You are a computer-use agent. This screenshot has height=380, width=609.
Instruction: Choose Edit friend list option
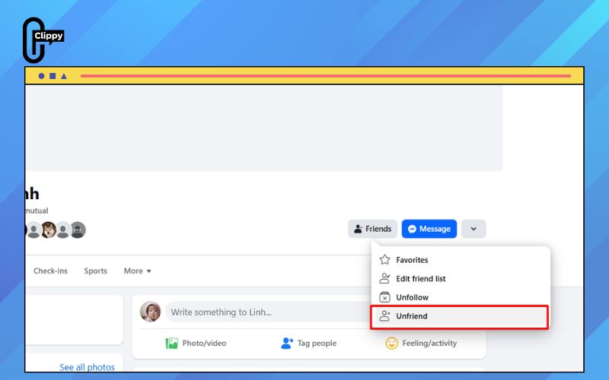(461, 278)
